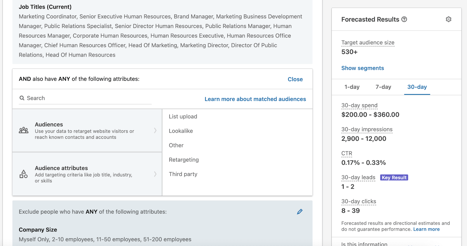The width and height of the screenshot is (467, 246).
Task: Click the 30-day impressions label
Action: click(367, 129)
